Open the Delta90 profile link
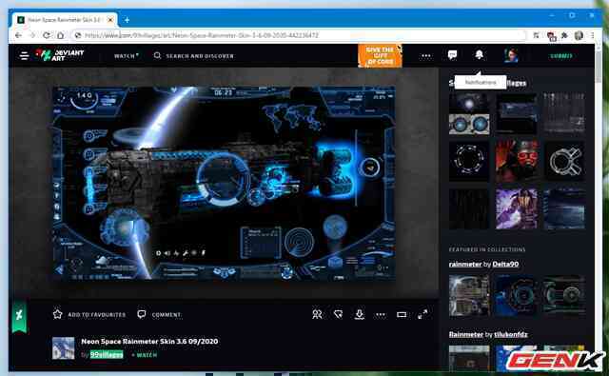This screenshot has width=609, height=376. coord(505,264)
